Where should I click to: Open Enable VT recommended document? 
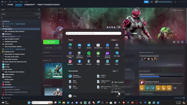102,76
